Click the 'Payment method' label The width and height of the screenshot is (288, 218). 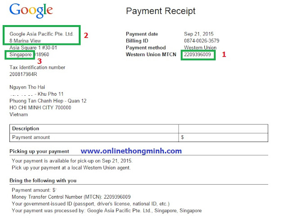pos(146,48)
